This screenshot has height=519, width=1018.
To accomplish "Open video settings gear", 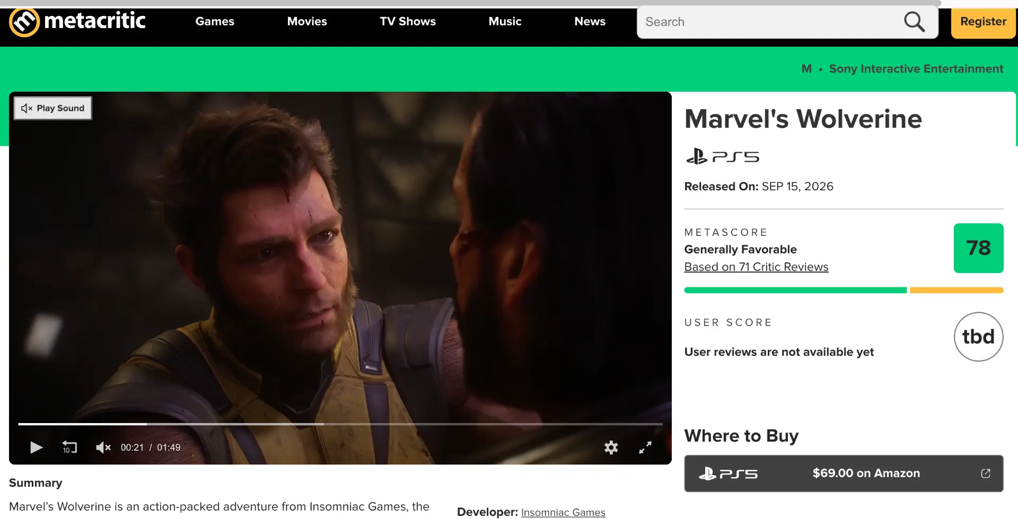I will [x=611, y=447].
